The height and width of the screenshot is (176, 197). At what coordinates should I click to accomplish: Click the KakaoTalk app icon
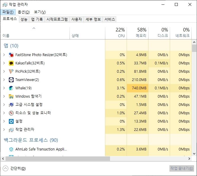[x=11, y=63]
